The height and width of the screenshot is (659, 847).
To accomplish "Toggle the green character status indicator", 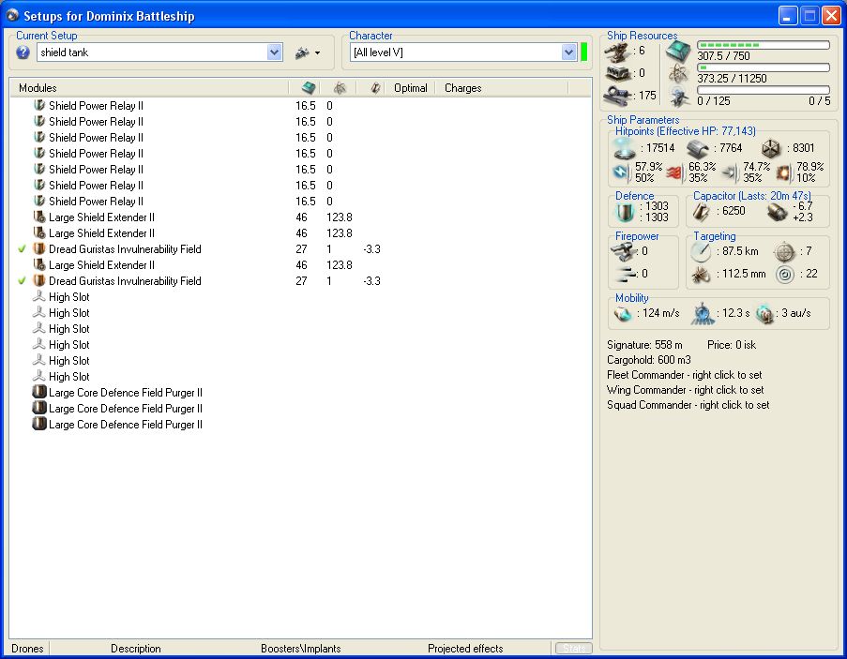I will coord(584,52).
